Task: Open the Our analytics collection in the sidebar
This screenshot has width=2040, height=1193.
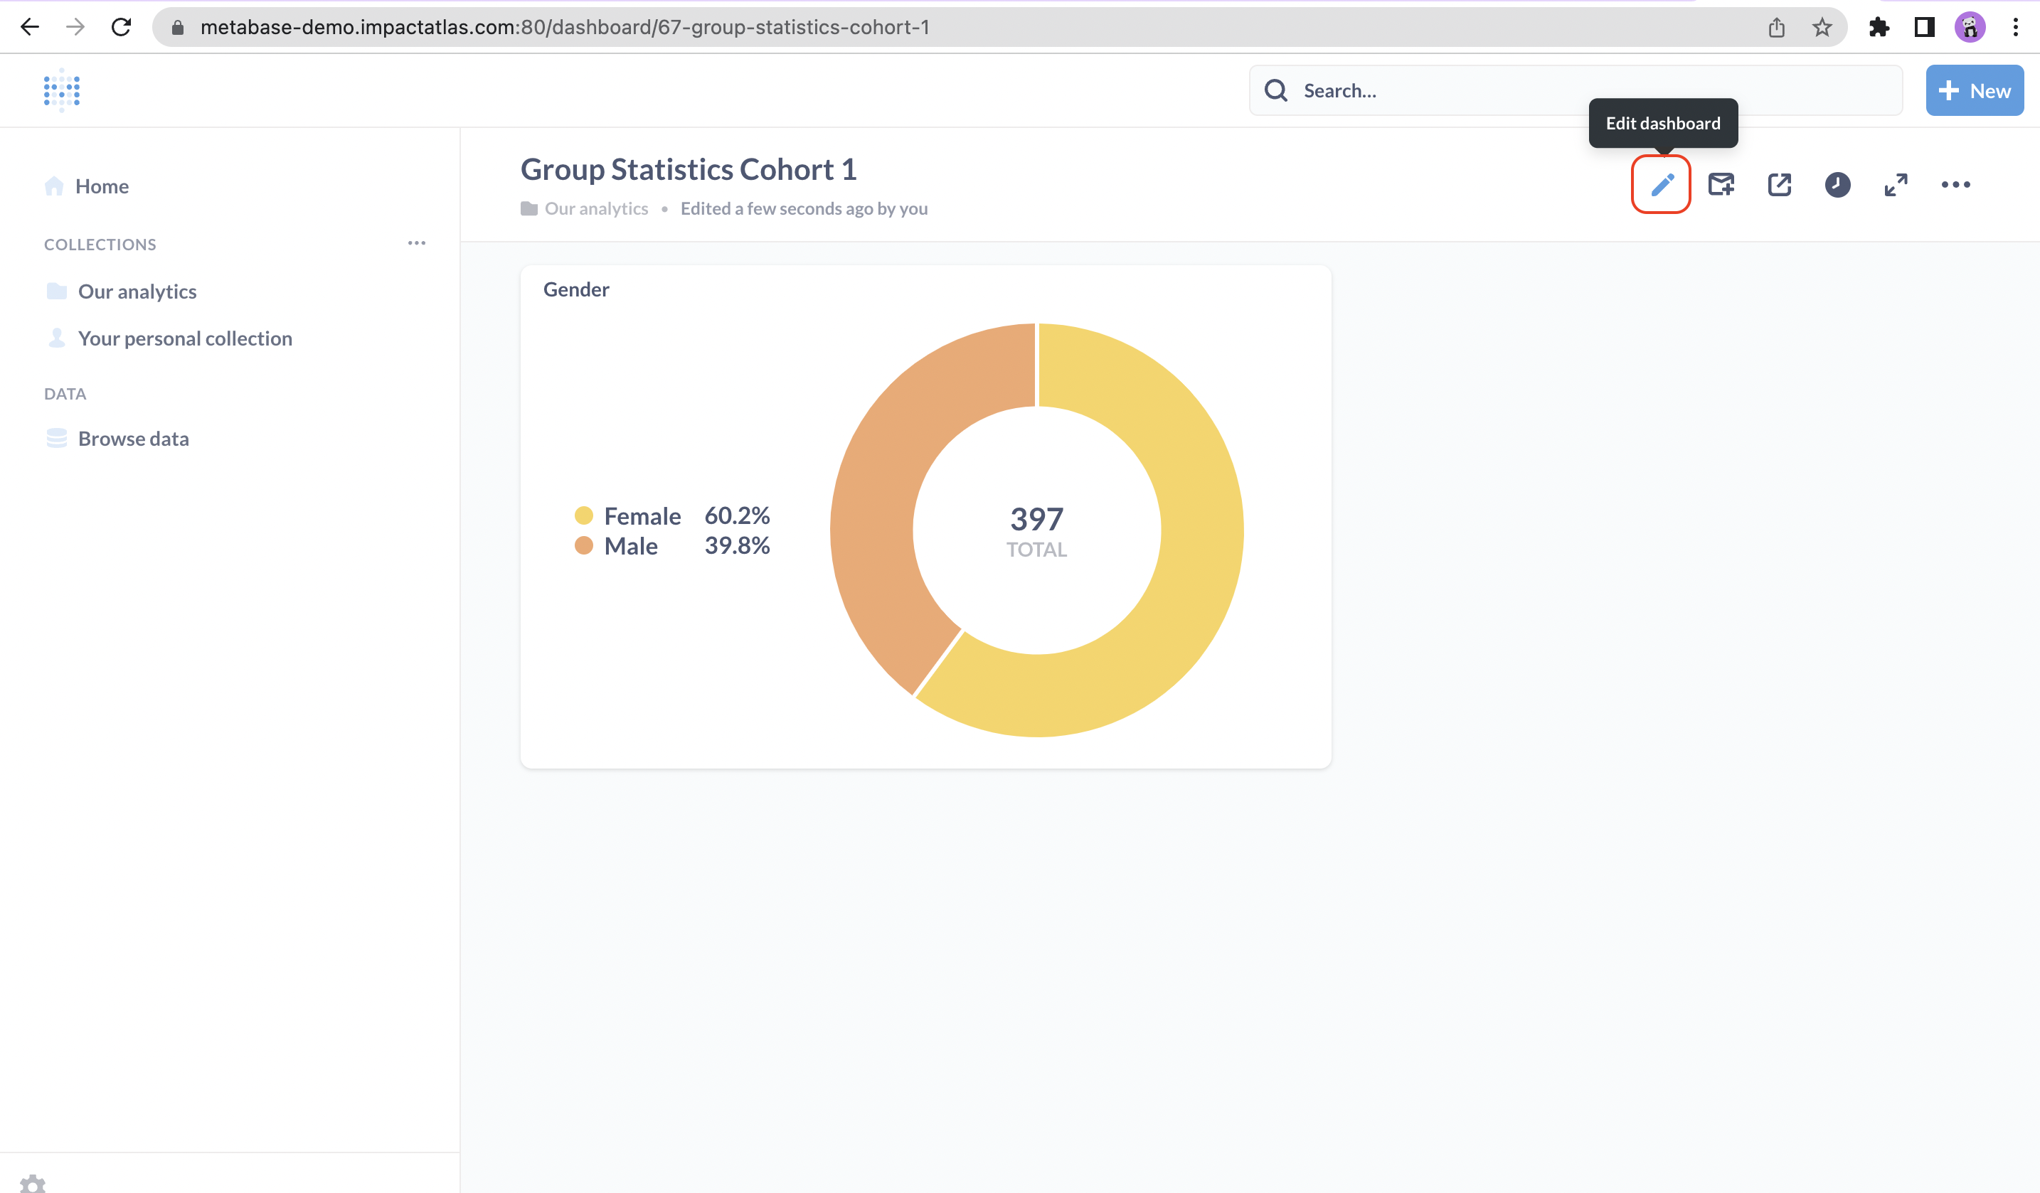Action: 137,291
